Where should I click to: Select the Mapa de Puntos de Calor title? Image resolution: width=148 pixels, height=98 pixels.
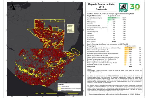point(101,7)
